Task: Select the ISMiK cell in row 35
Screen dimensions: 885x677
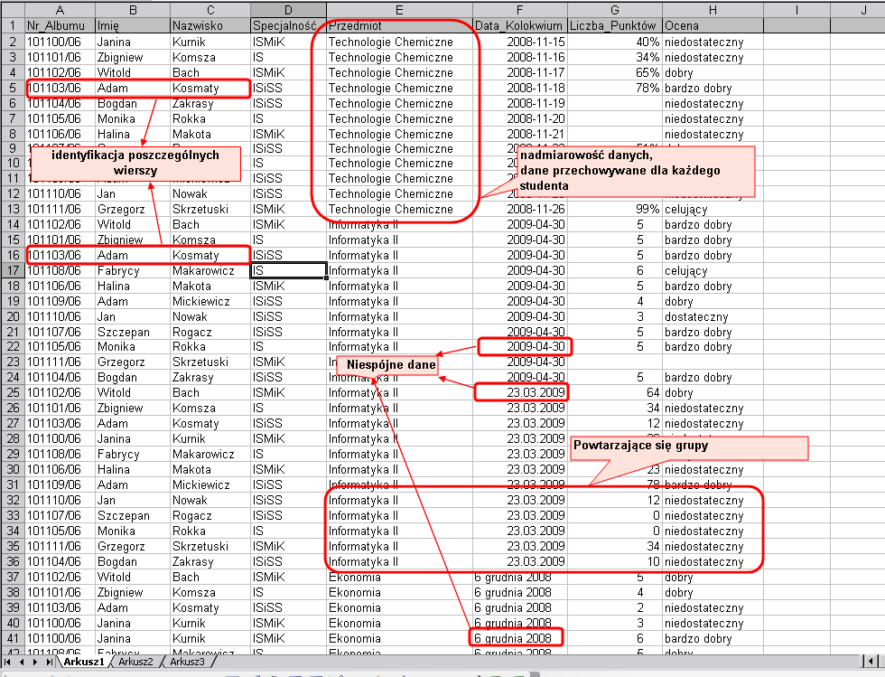Action: click(288, 547)
